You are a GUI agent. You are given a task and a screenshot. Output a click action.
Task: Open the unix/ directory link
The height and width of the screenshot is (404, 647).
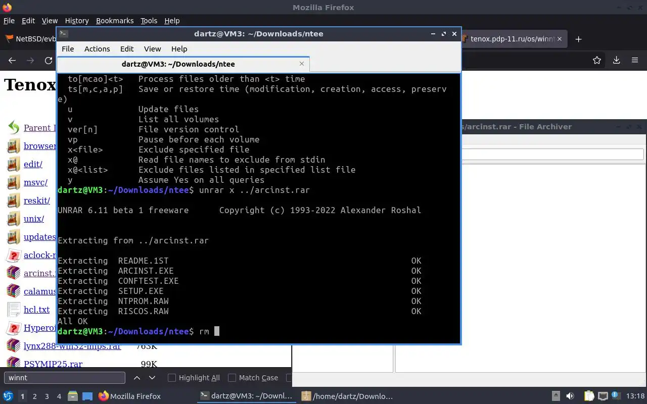(x=33, y=219)
